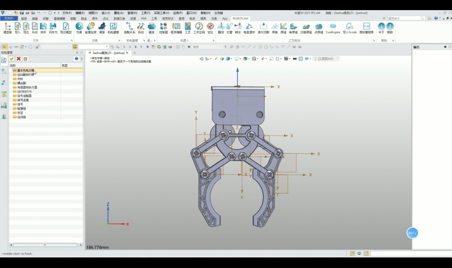Open the 装配关系 assembly relation tool
452x268 pixels.
click(129, 28)
